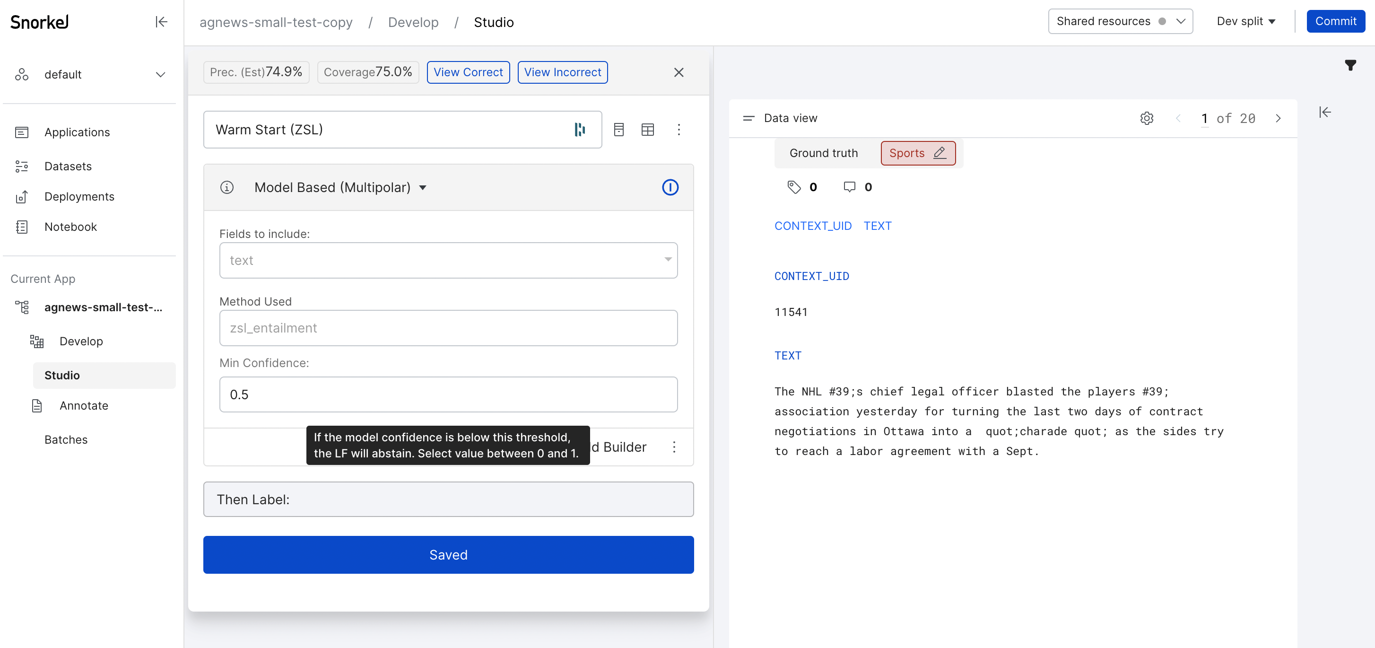Open builder options three-dot menu
This screenshot has width=1375, height=648.
pos(674,447)
